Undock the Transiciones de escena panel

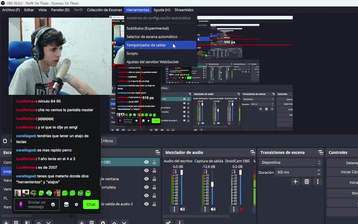(321, 152)
